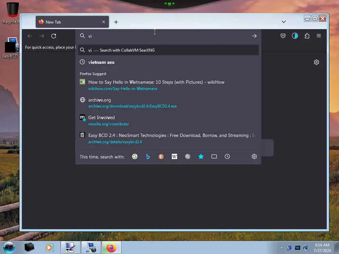This screenshot has width=339, height=254.
Task: Expand the list all tabs chevron
Action: [x=284, y=22]
